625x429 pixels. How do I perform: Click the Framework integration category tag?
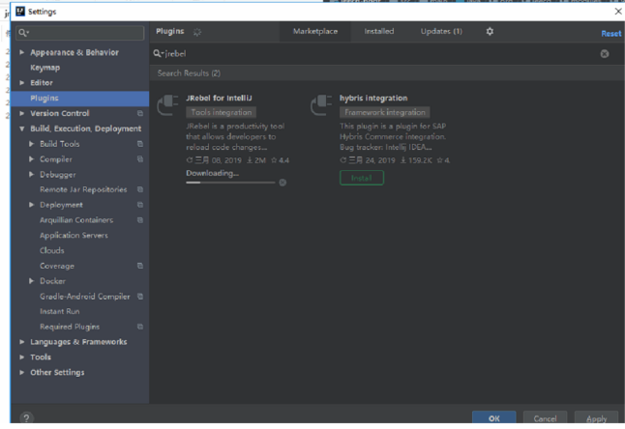click(385, 113)
